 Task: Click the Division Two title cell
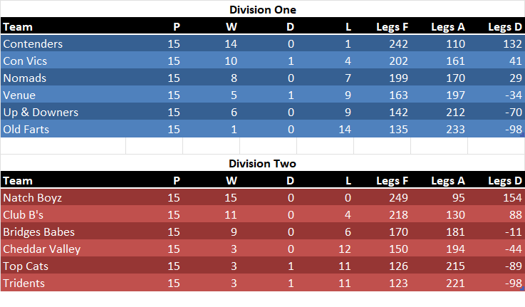pyautogui.click(x=262, y=163)
